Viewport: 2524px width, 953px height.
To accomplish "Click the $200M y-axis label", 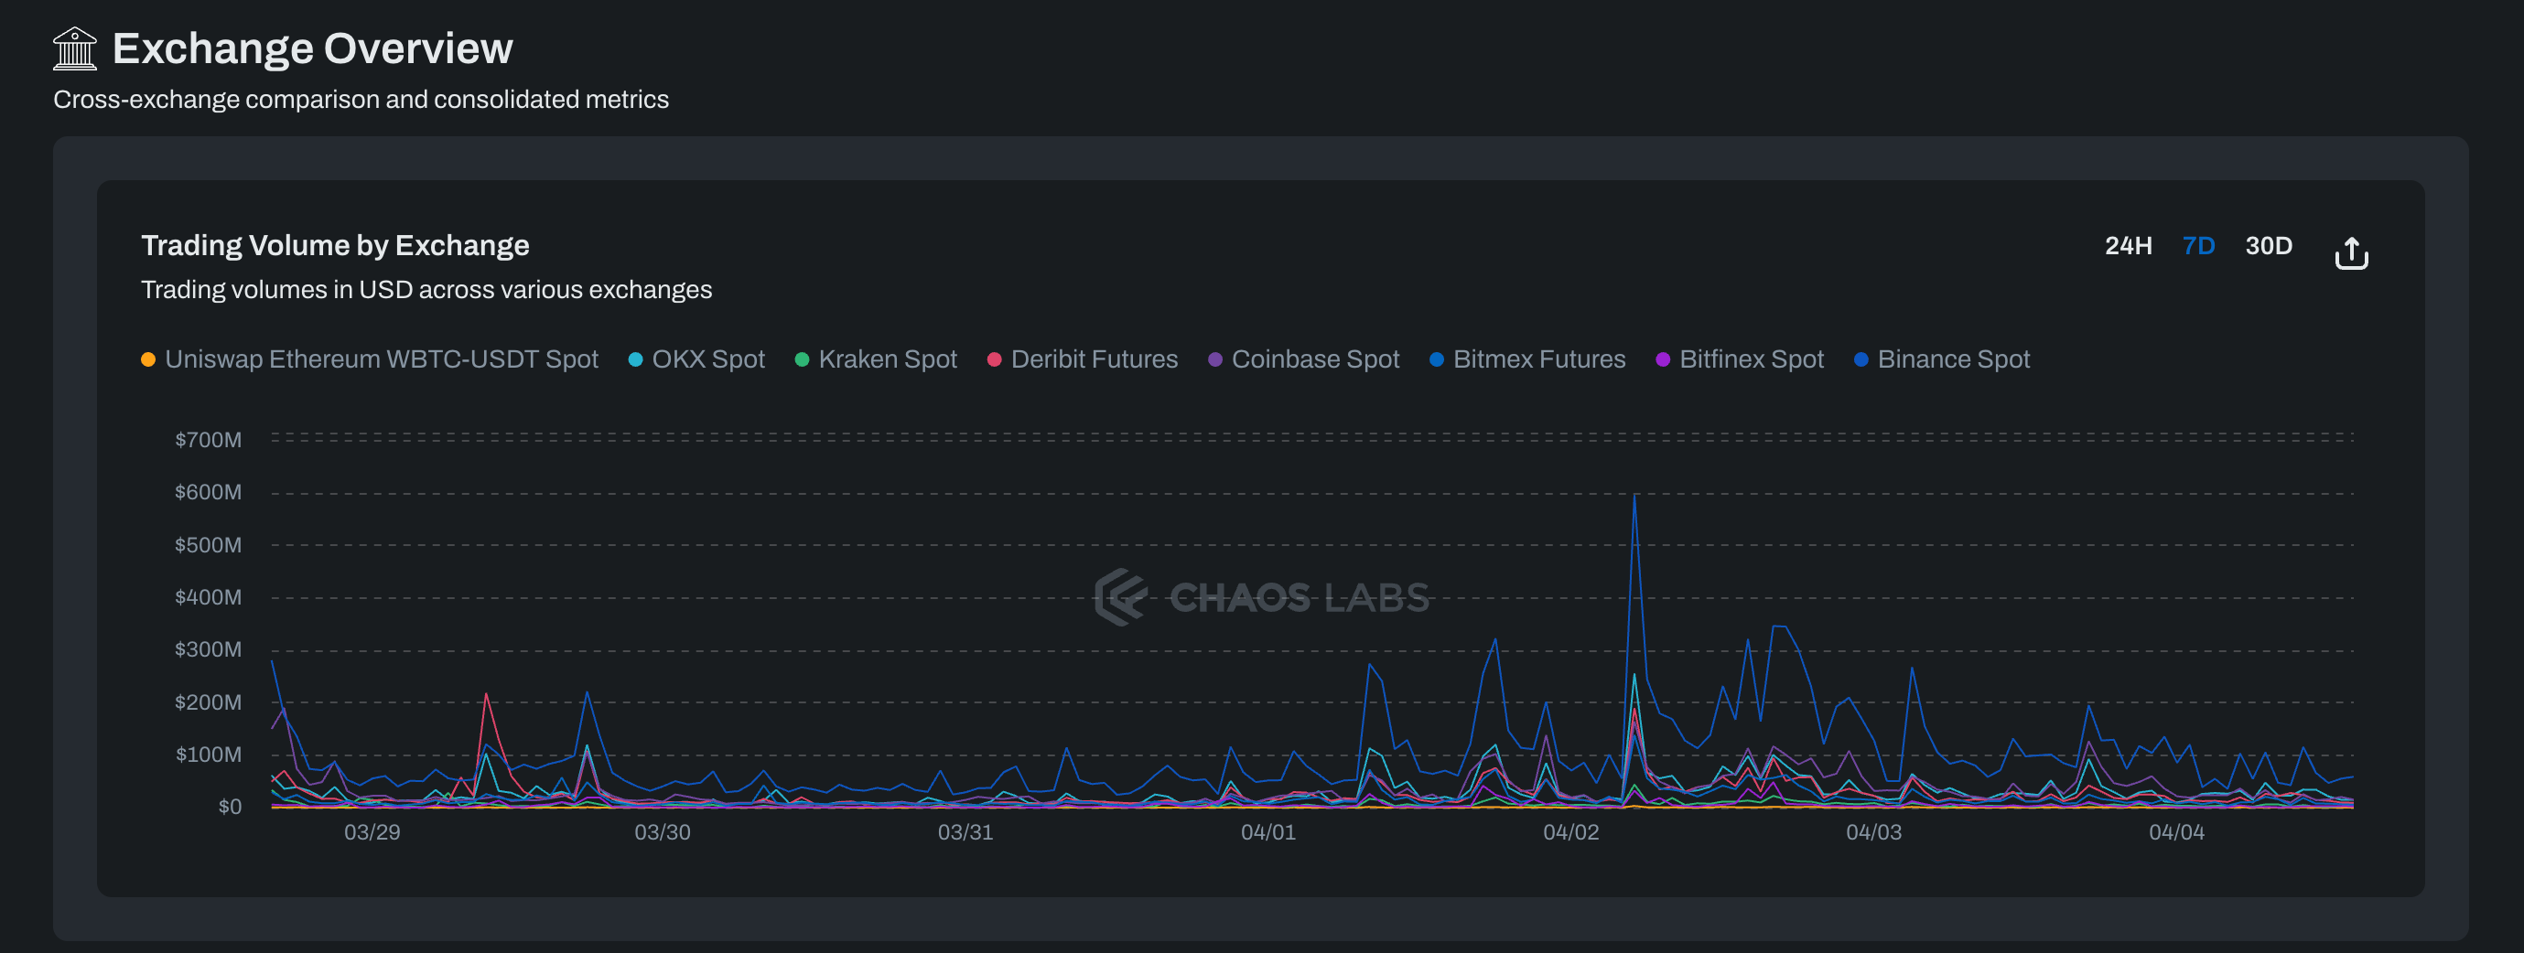I will click(208, 702).
